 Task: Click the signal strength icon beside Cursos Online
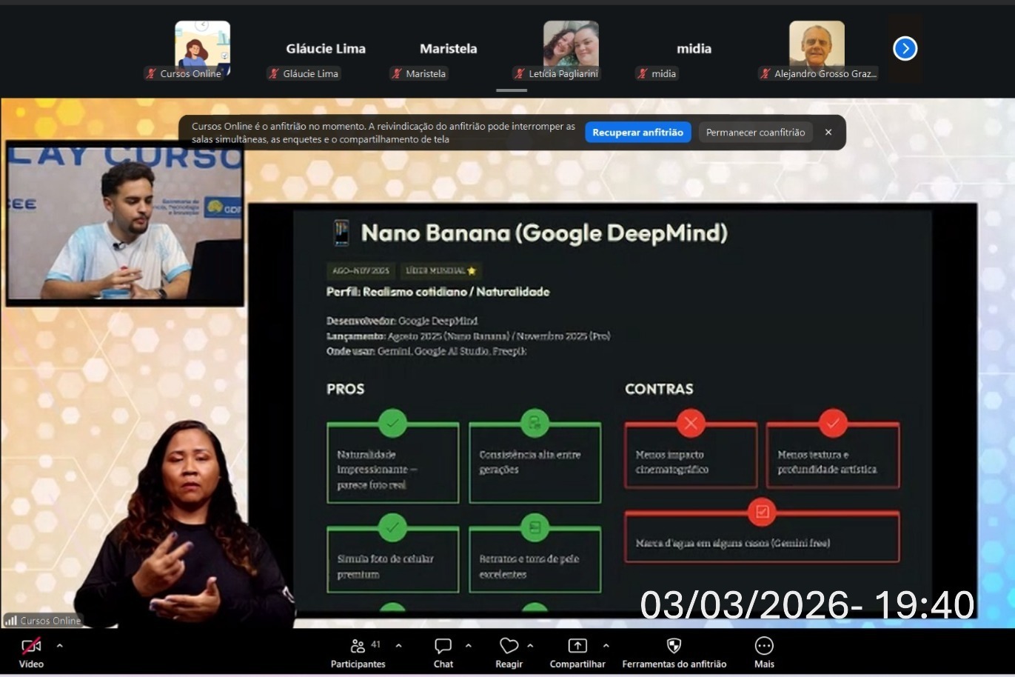coord(11,621)
